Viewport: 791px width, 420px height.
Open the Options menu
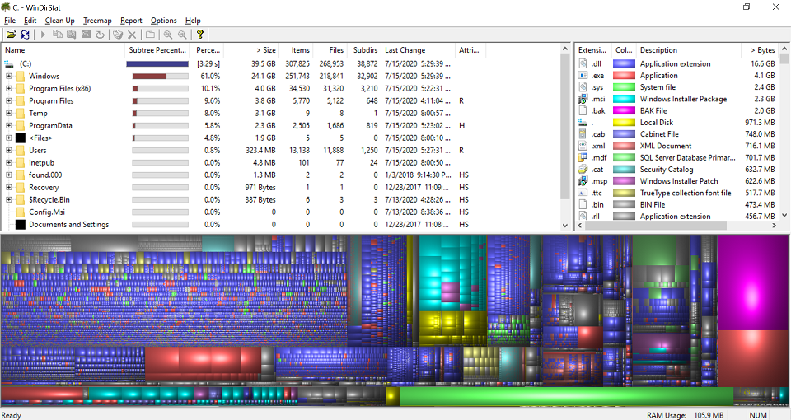[163, 21]
